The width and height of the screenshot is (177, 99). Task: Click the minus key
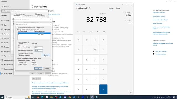pyautogui.click(x=103, y=70)
